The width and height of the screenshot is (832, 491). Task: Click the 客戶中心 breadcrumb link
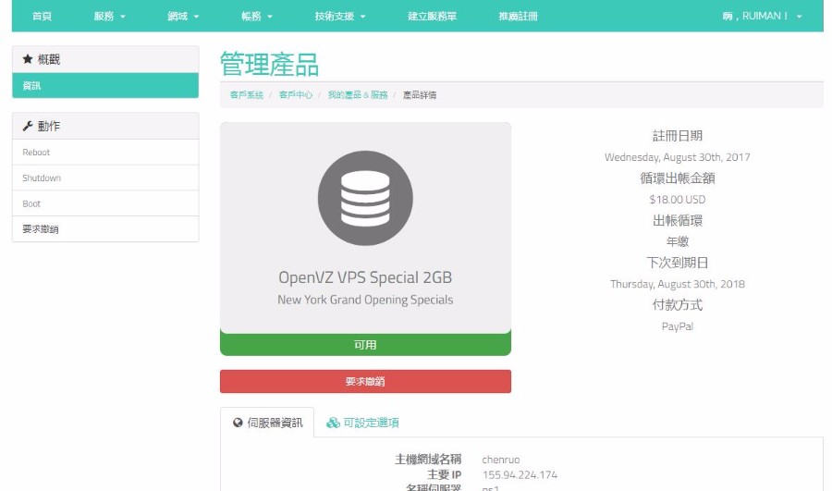click(296, 95)
